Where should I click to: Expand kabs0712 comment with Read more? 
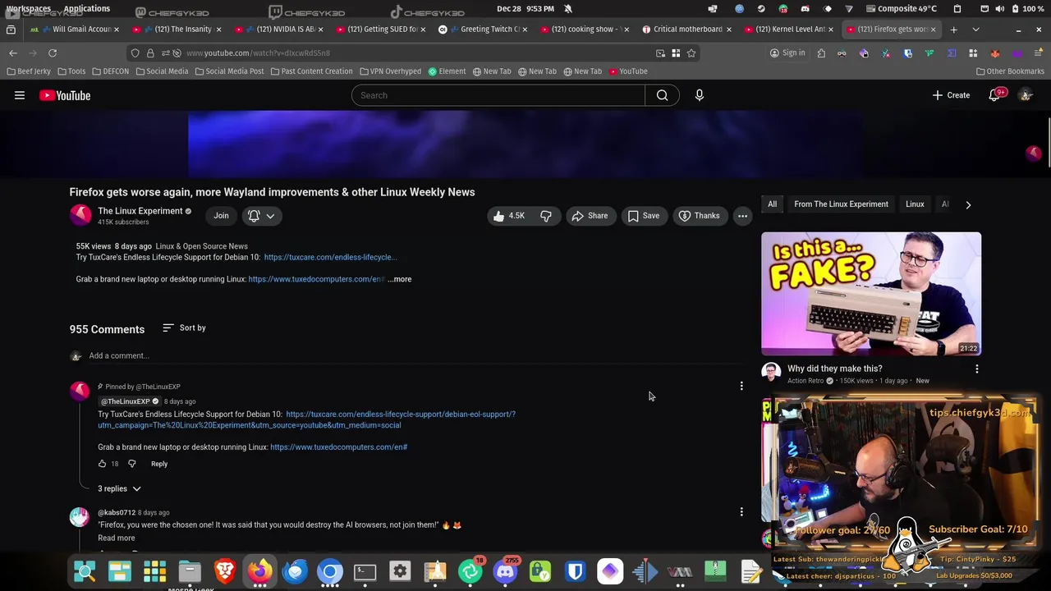[117, 538]
